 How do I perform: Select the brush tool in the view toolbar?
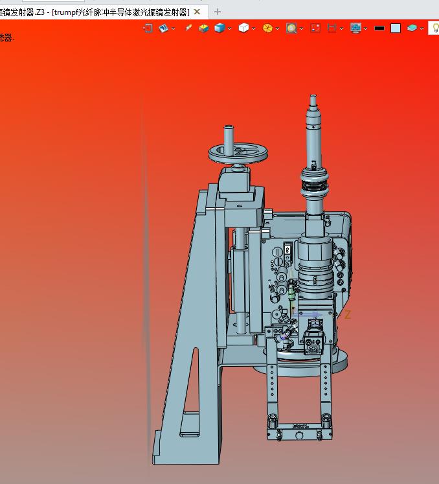coord(188,28)
